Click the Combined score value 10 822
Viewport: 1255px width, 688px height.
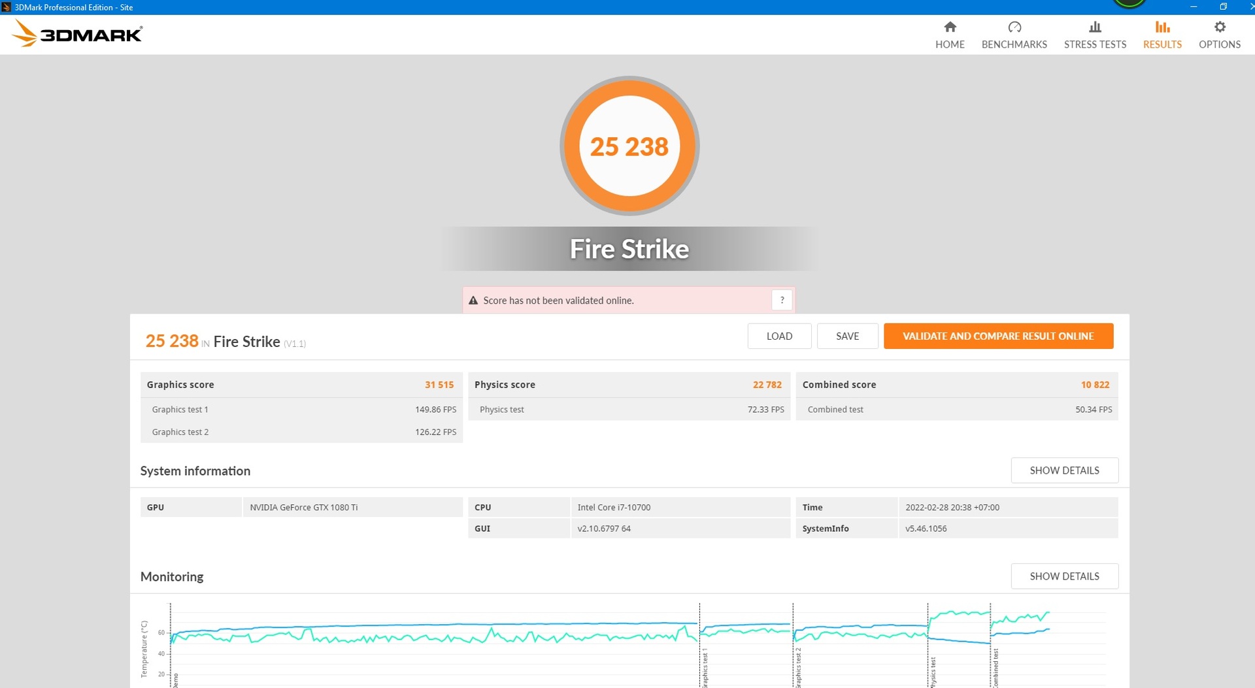(x=1095, y=385)
